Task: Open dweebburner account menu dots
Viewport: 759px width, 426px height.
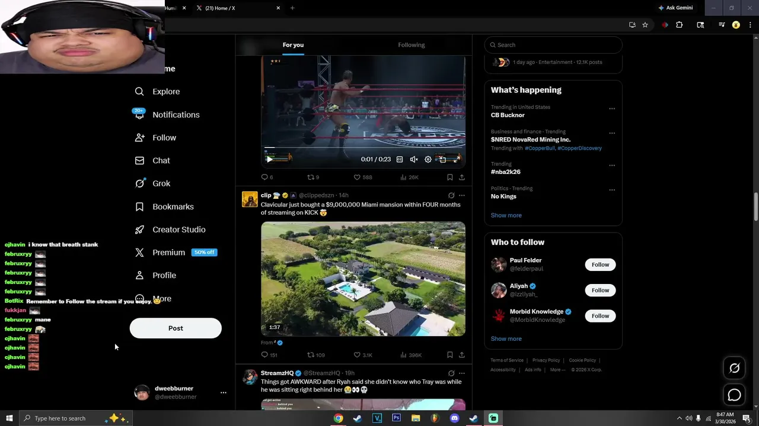Action: tap(224, 393)
